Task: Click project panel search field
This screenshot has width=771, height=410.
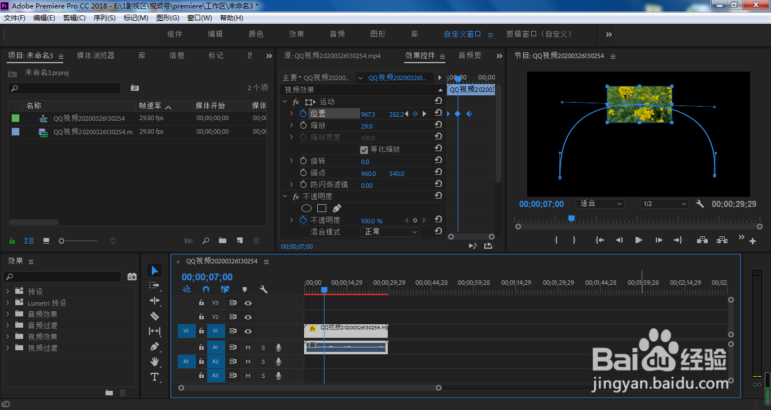Action: pos(64,89)
